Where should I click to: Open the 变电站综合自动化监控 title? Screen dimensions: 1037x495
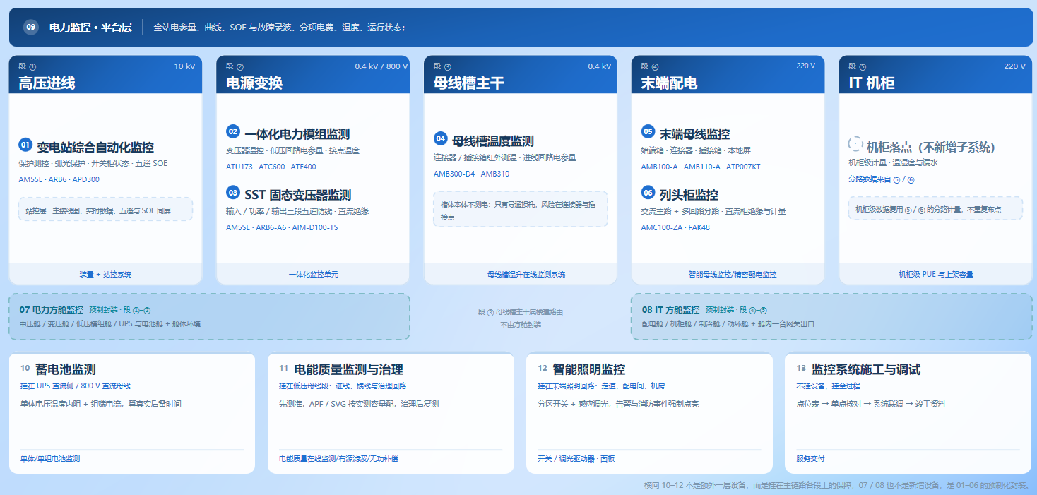pyautogui.click(x=95, y=148)
